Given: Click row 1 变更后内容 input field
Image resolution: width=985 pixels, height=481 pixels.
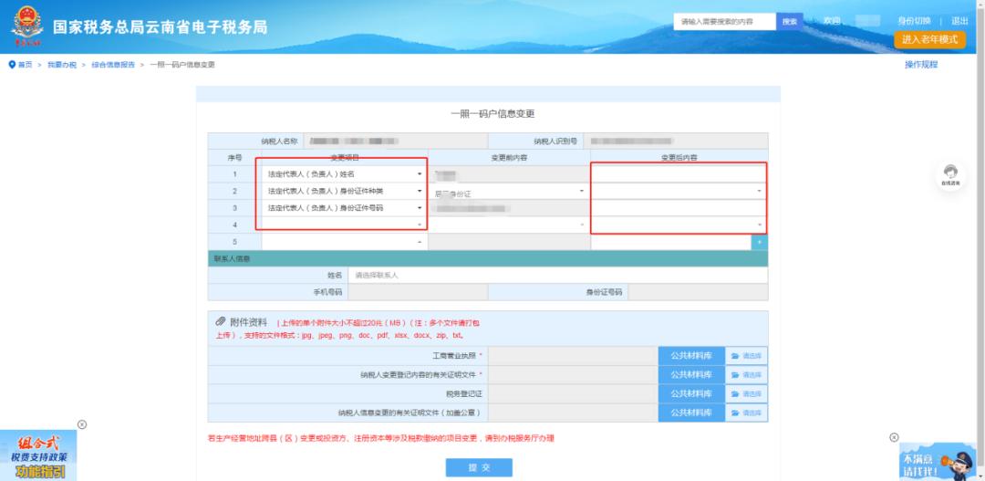Looking at the screenshot, I should click(679, 173).
